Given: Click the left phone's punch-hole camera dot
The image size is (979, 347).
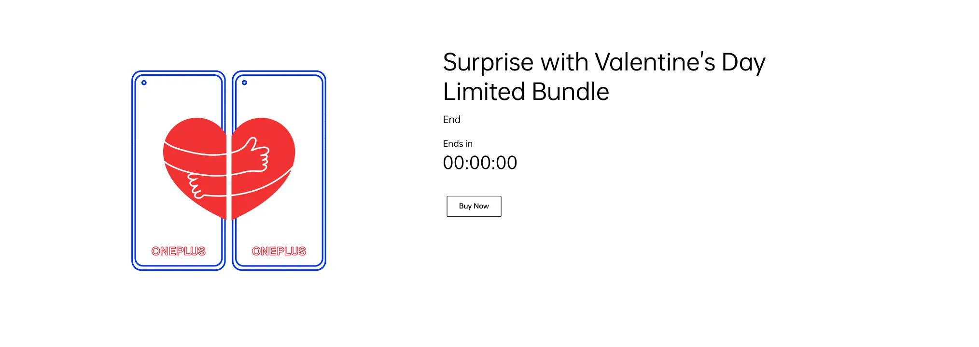Looking at the screenshot, I should click(144, 83).
